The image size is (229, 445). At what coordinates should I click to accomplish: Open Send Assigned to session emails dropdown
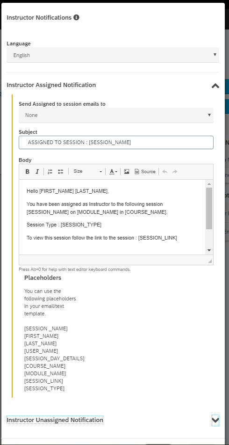click(116, 115)
